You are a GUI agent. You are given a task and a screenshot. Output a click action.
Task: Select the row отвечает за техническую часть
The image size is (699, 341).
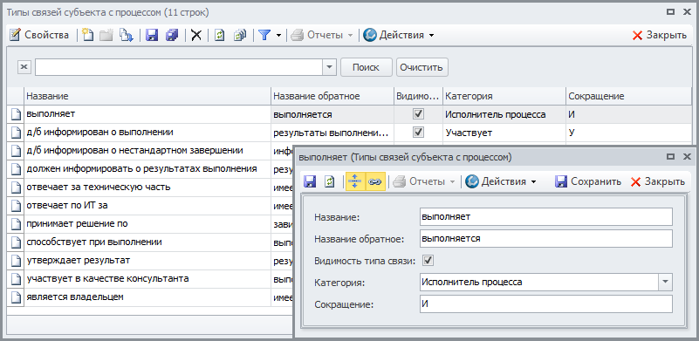(x=147, y=188)
